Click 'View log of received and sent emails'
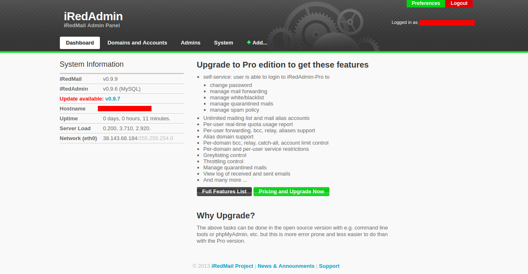The image size is (528, 274). [247, 174]
